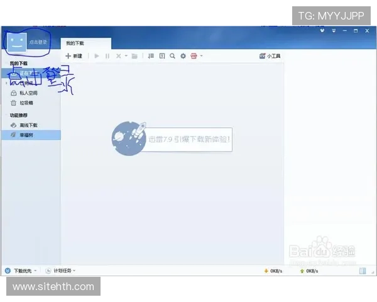The height and width of the screenshot is (302, 377).
Task: Select the 幸福树 sidebar item
Action: click(31, 135)
